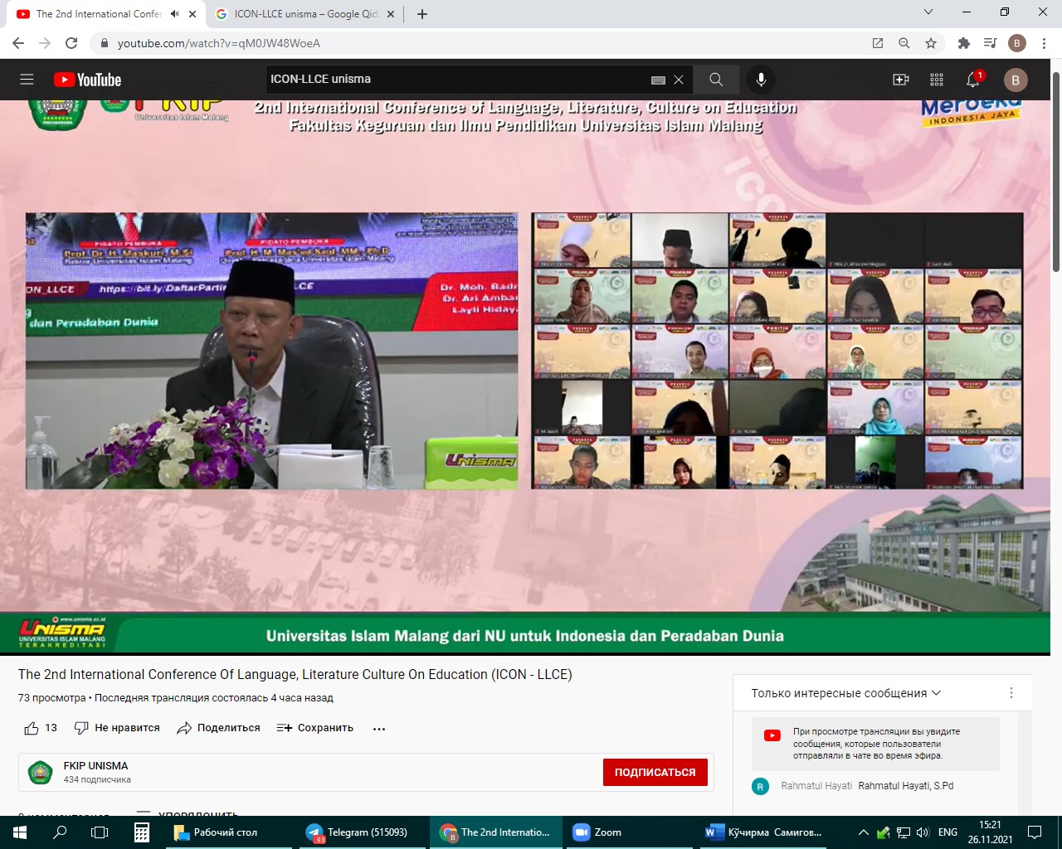This screenshot has width=1062, height=849.
Task: Click the Поделиться share button
Action: click(x=219, y=728)
